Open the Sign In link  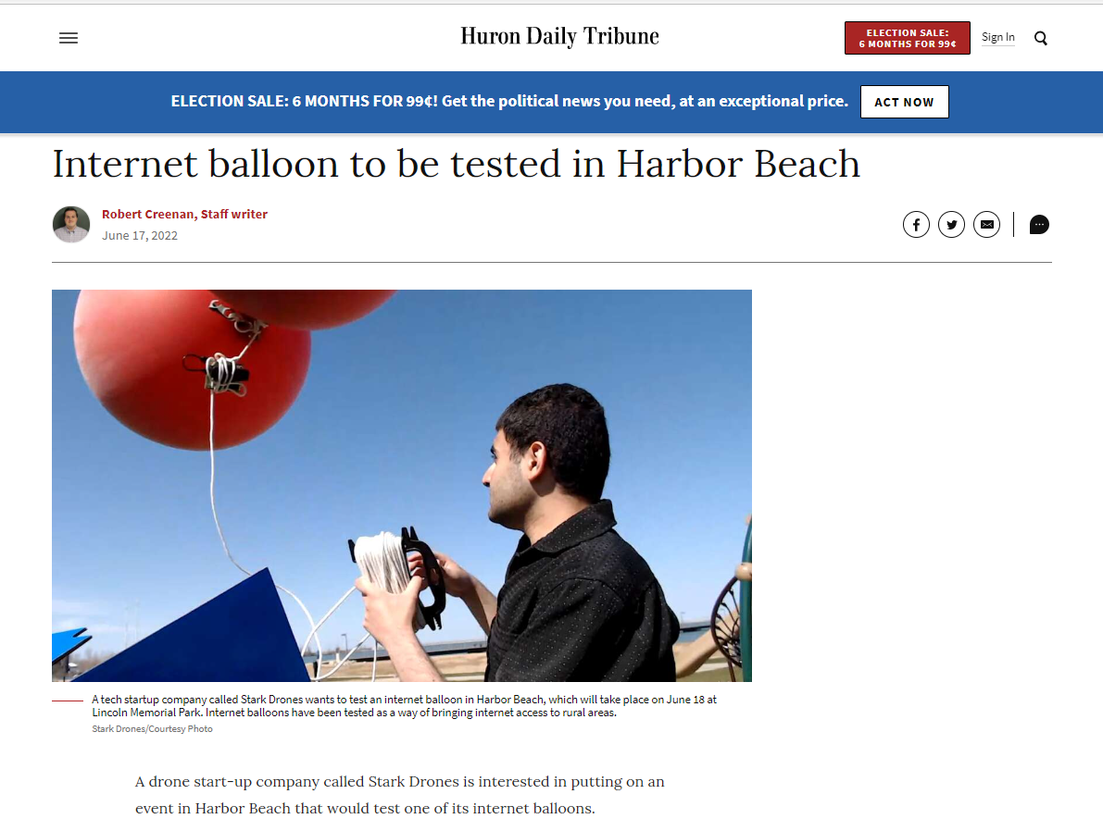(x=997, y=37)
